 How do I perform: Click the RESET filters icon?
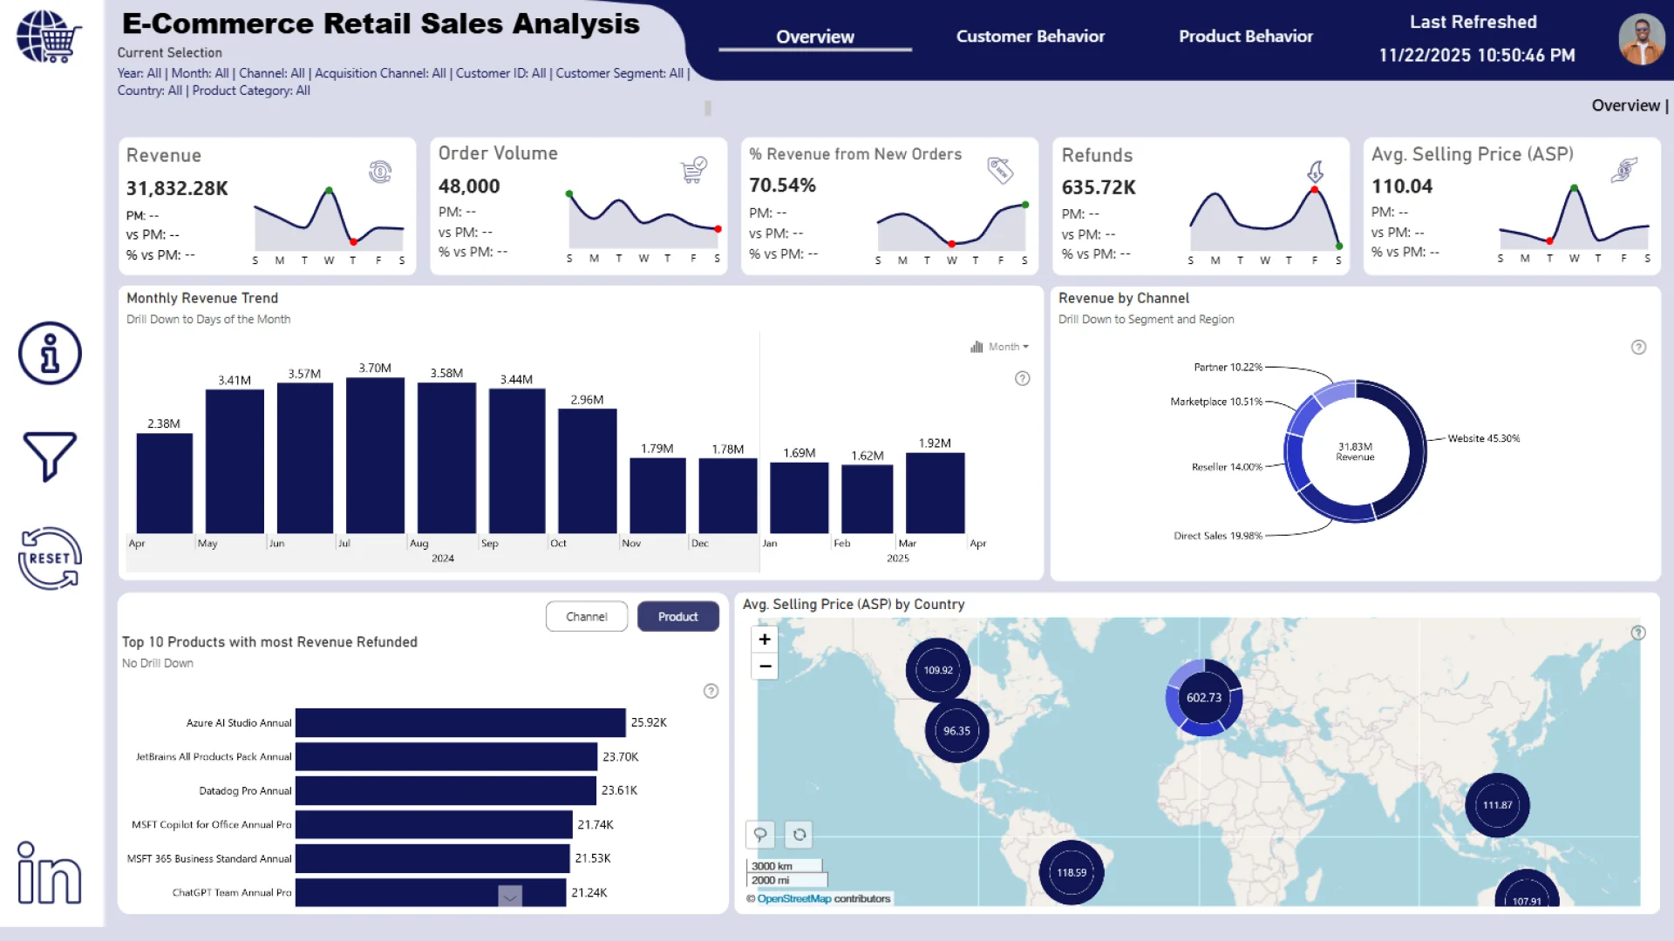click(x=50, y=559)
